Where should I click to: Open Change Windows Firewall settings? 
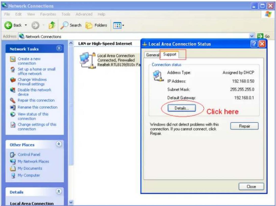tap(32, 82)
